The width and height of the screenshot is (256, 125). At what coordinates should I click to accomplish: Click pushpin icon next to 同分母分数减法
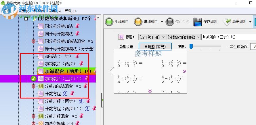pyautogui.click(x=77, y=33)
